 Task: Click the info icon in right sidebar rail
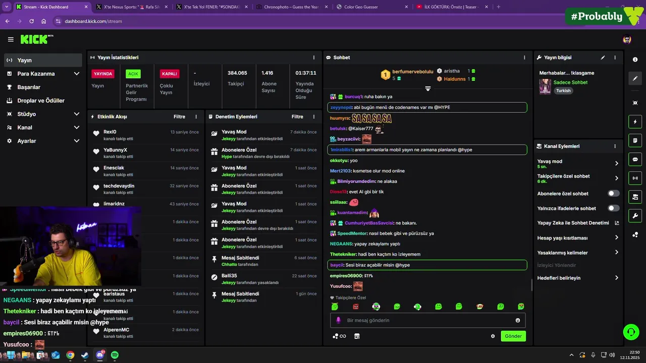(x=635, y=59)
